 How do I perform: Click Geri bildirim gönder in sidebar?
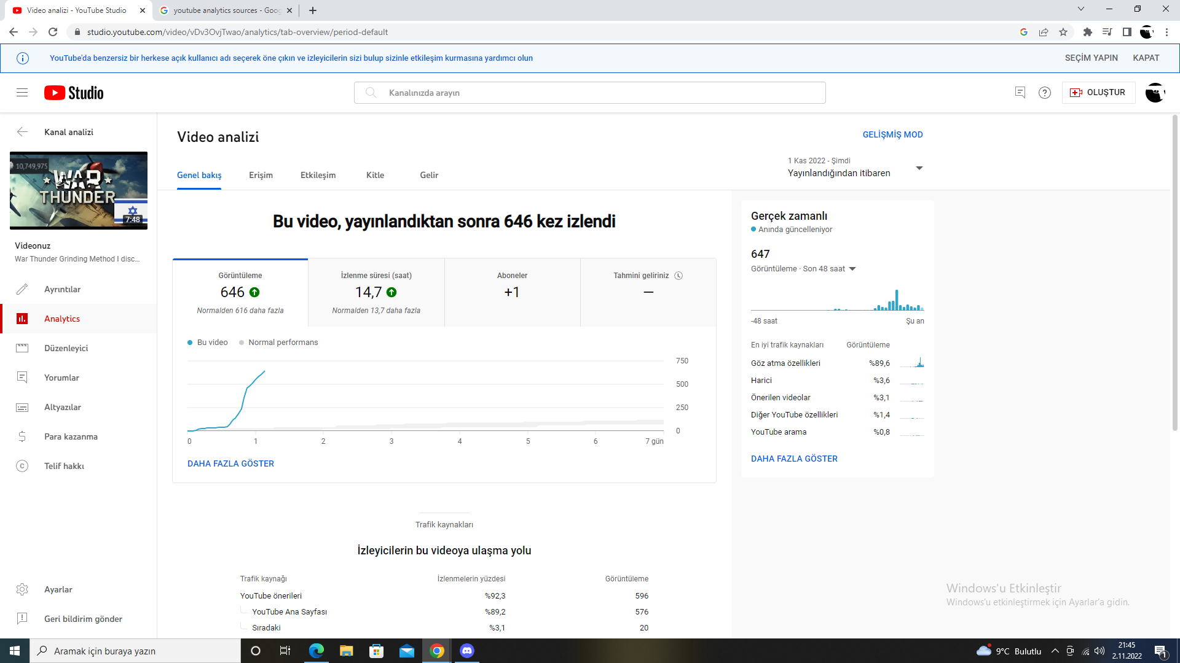(x=79, y=619)
